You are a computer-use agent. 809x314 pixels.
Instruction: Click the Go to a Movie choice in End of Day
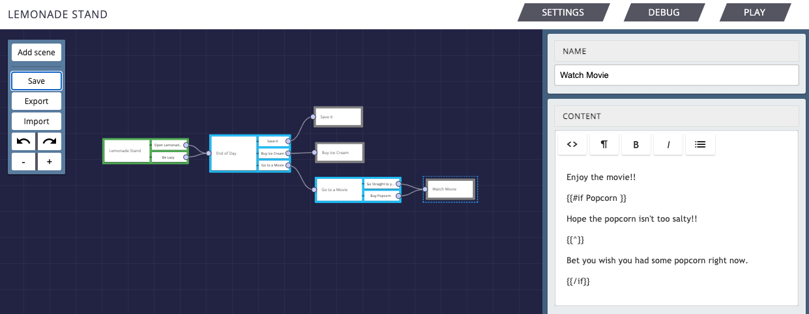[272, 165]
